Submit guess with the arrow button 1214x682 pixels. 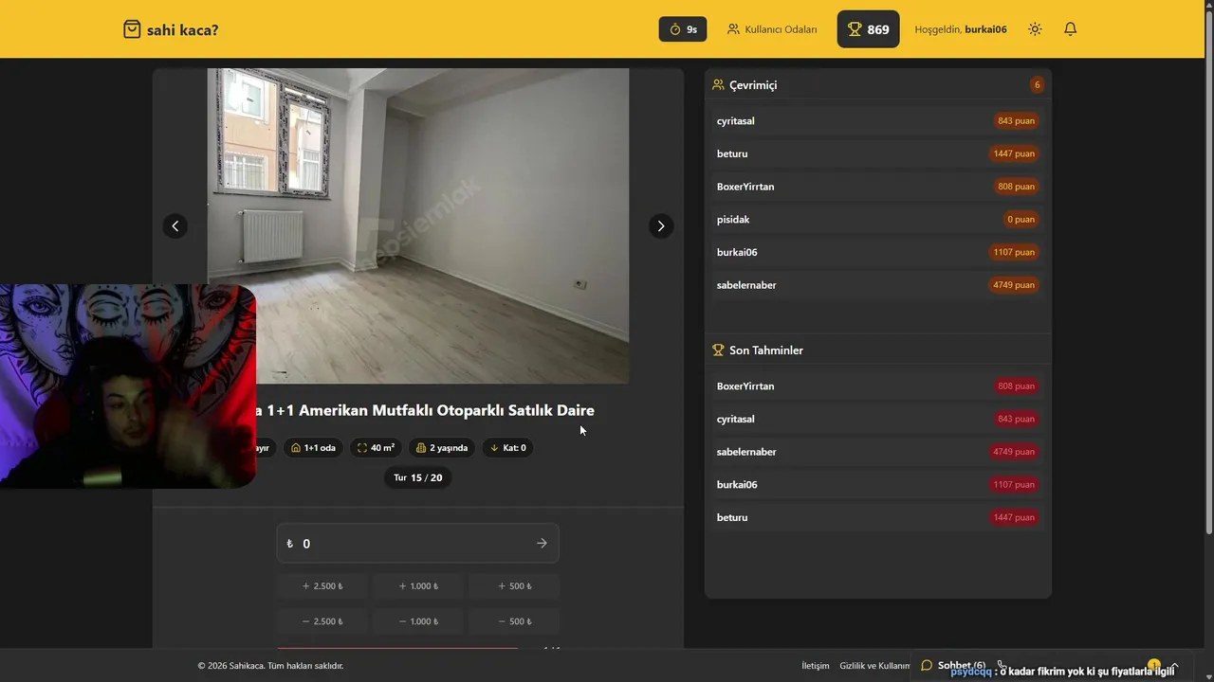[x=542, y=544]
